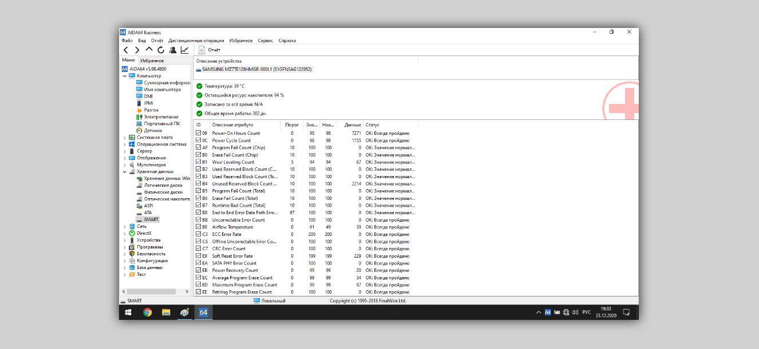Uncheck the Wear Leveling Count attribute
The width and height of the screenshot is (759, 349).
coord(198,162)
